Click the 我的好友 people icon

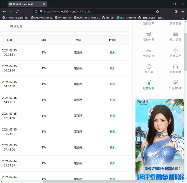[x=149, y=50]
